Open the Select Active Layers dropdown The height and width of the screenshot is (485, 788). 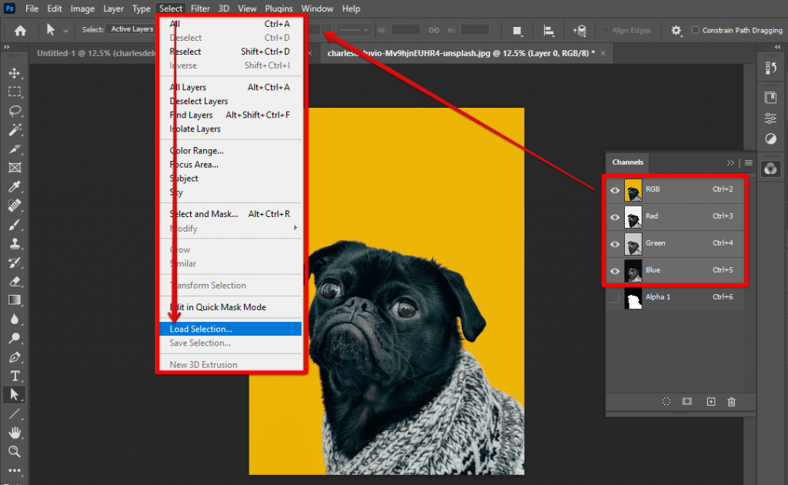tap(131, 29)
